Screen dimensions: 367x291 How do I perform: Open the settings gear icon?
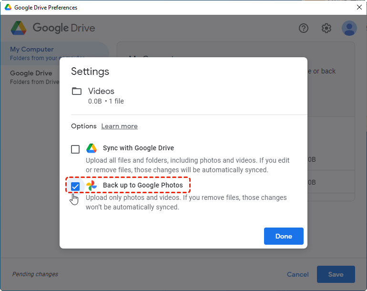(x=326, y=28)
